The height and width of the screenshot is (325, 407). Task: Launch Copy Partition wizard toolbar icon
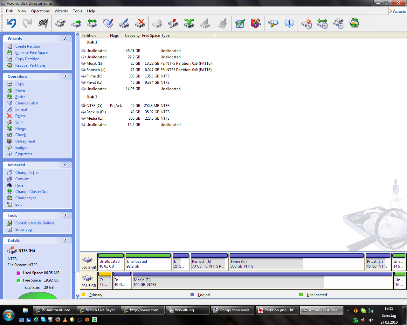[338, 23]
